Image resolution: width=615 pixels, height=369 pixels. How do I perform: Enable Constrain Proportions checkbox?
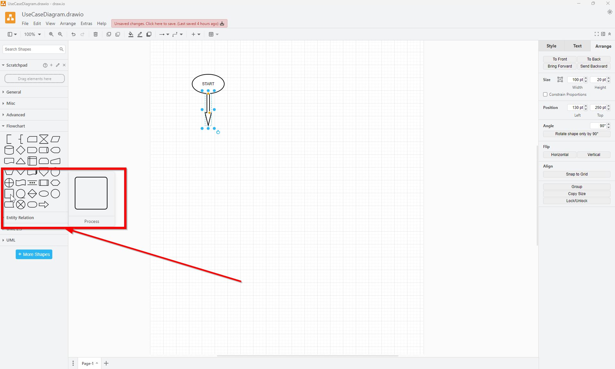click(x=545, y=94)
